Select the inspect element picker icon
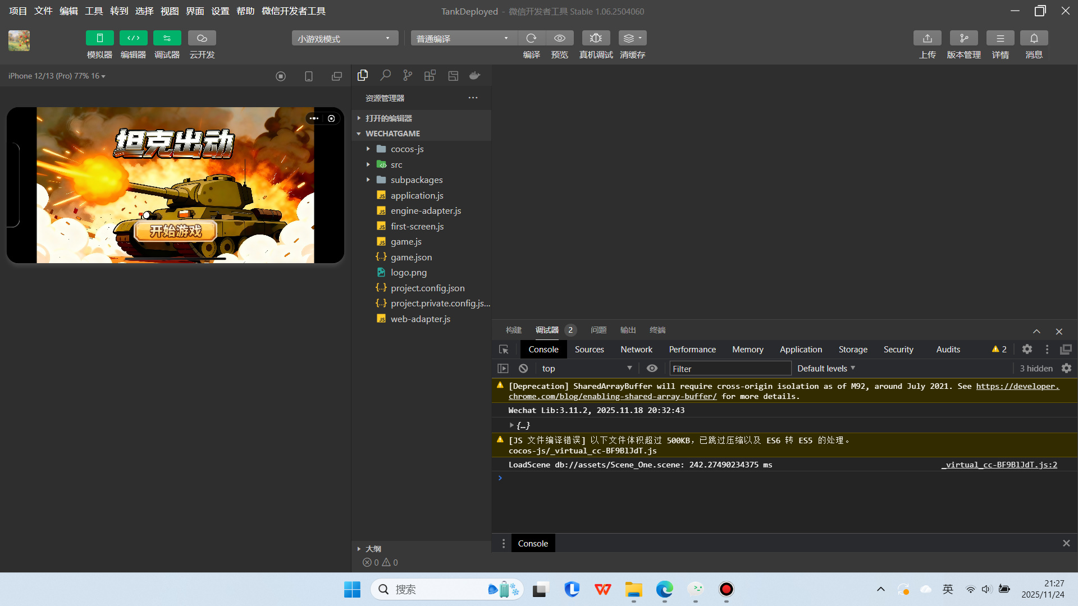The height and width of the screenshot is (606, 1078). 504,350
